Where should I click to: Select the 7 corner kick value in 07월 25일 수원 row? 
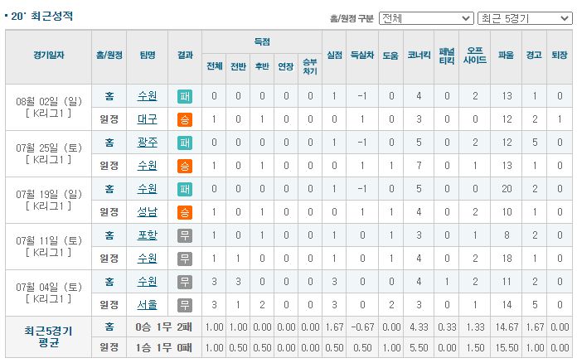[419, 166]
